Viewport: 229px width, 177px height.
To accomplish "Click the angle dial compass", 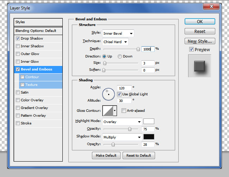I will click(108, 93).
